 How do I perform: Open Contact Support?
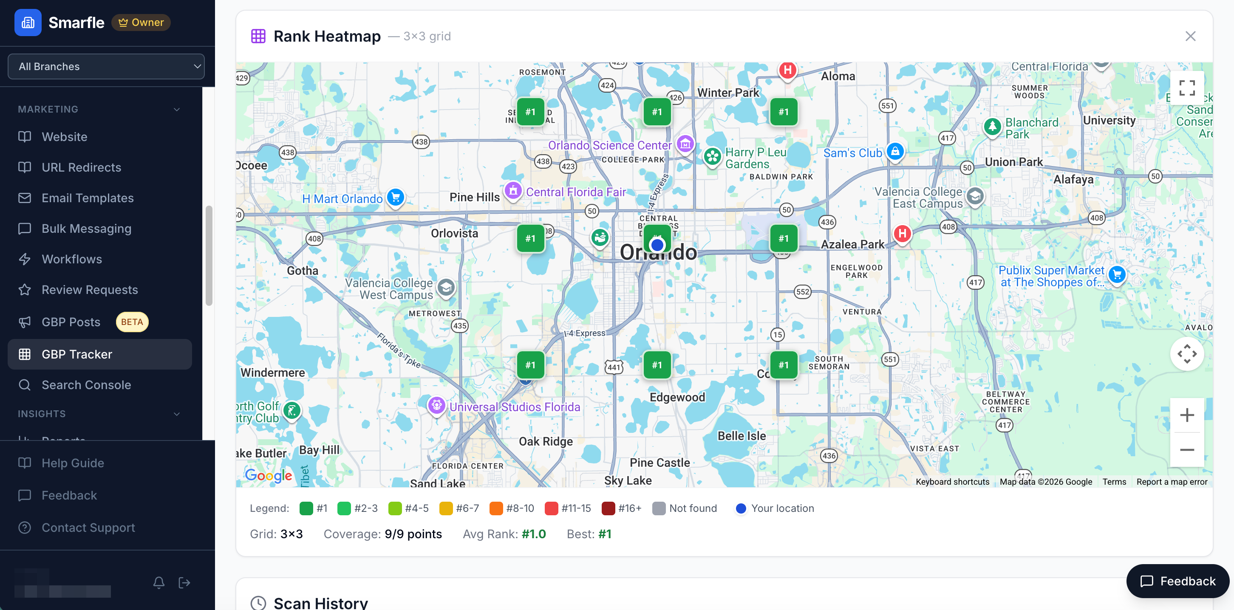tap(99, 528)
